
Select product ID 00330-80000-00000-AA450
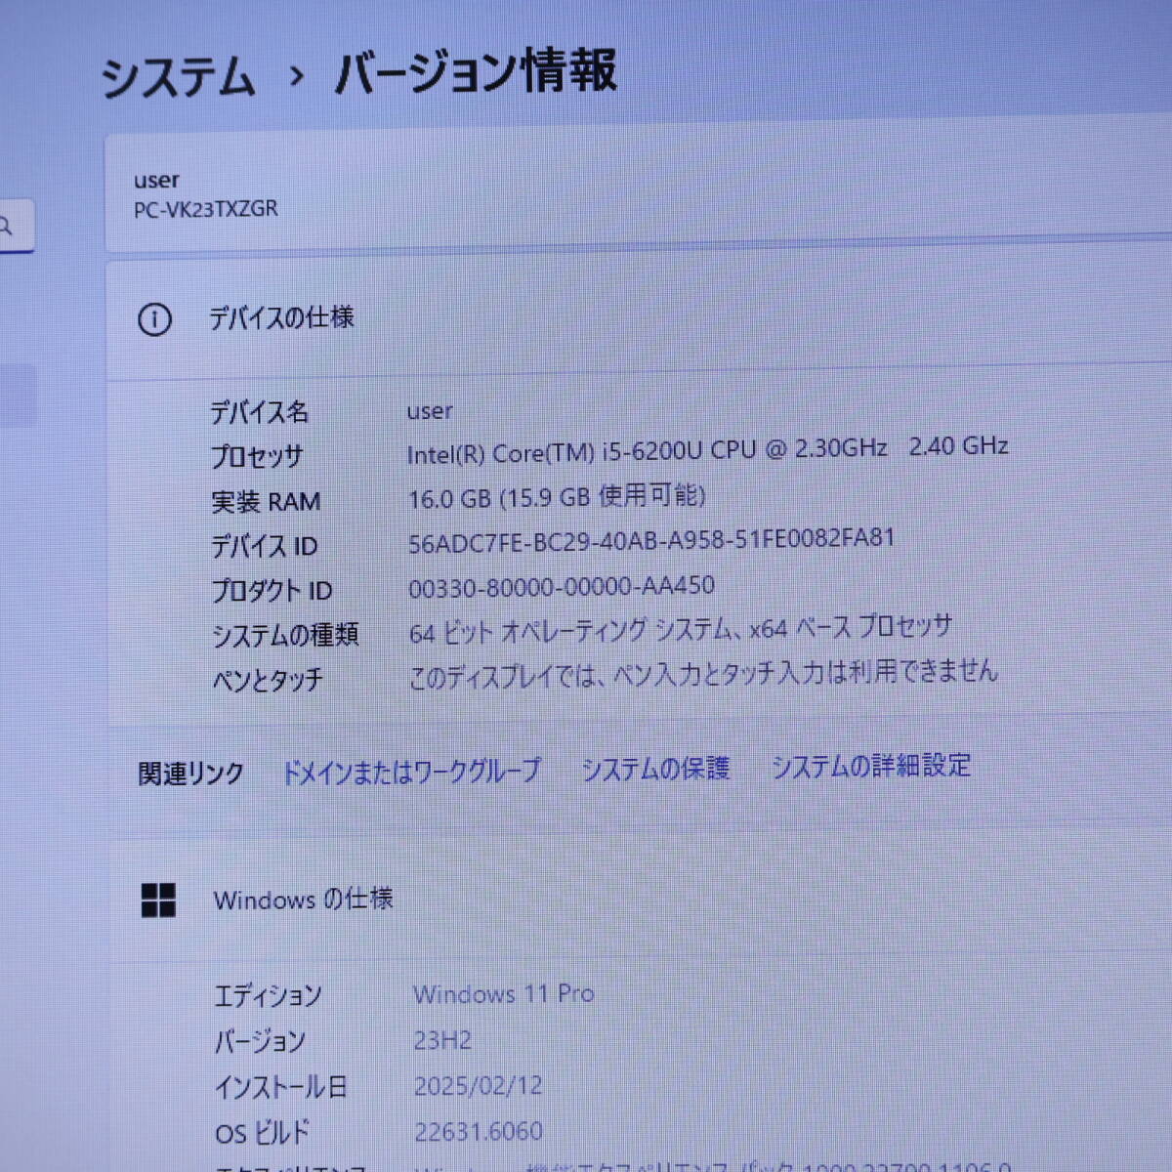[562, 586]
